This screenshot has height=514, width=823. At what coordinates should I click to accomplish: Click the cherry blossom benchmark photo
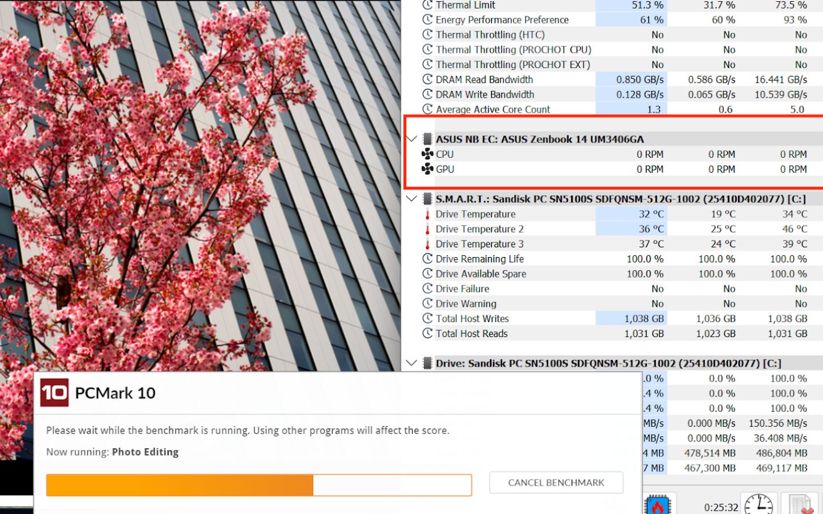200,186
